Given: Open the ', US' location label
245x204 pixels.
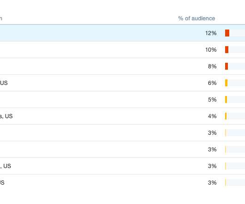Looking at the screenshot, I should tap(6, 166).
